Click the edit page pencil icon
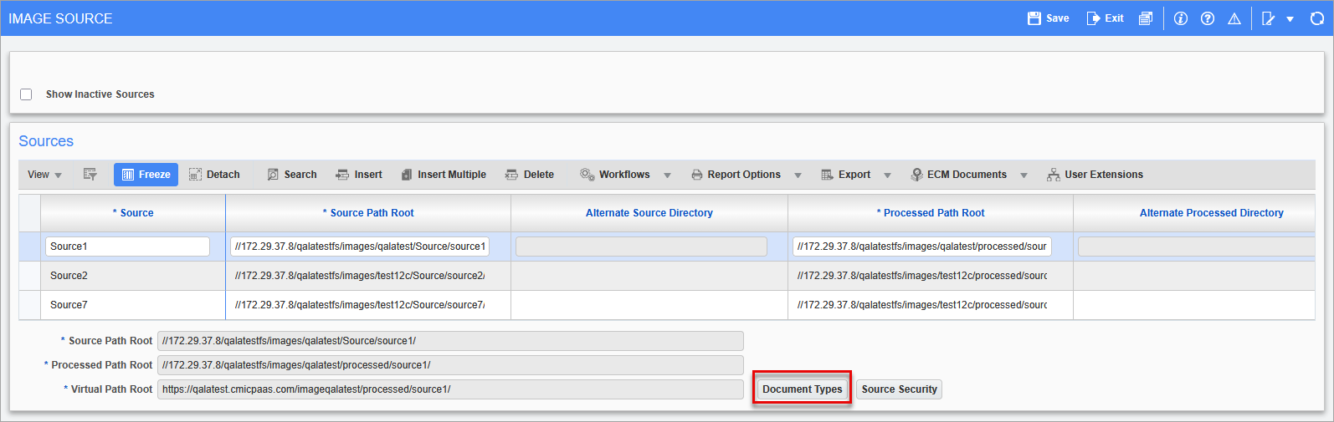1334x422 pixels. [x=1269, y=18]
